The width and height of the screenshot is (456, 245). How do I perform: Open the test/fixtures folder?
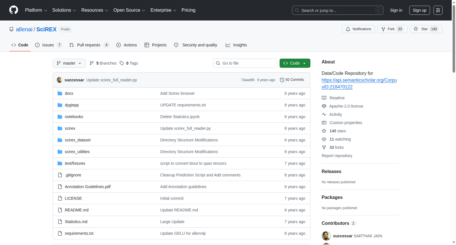pos(75,163)
